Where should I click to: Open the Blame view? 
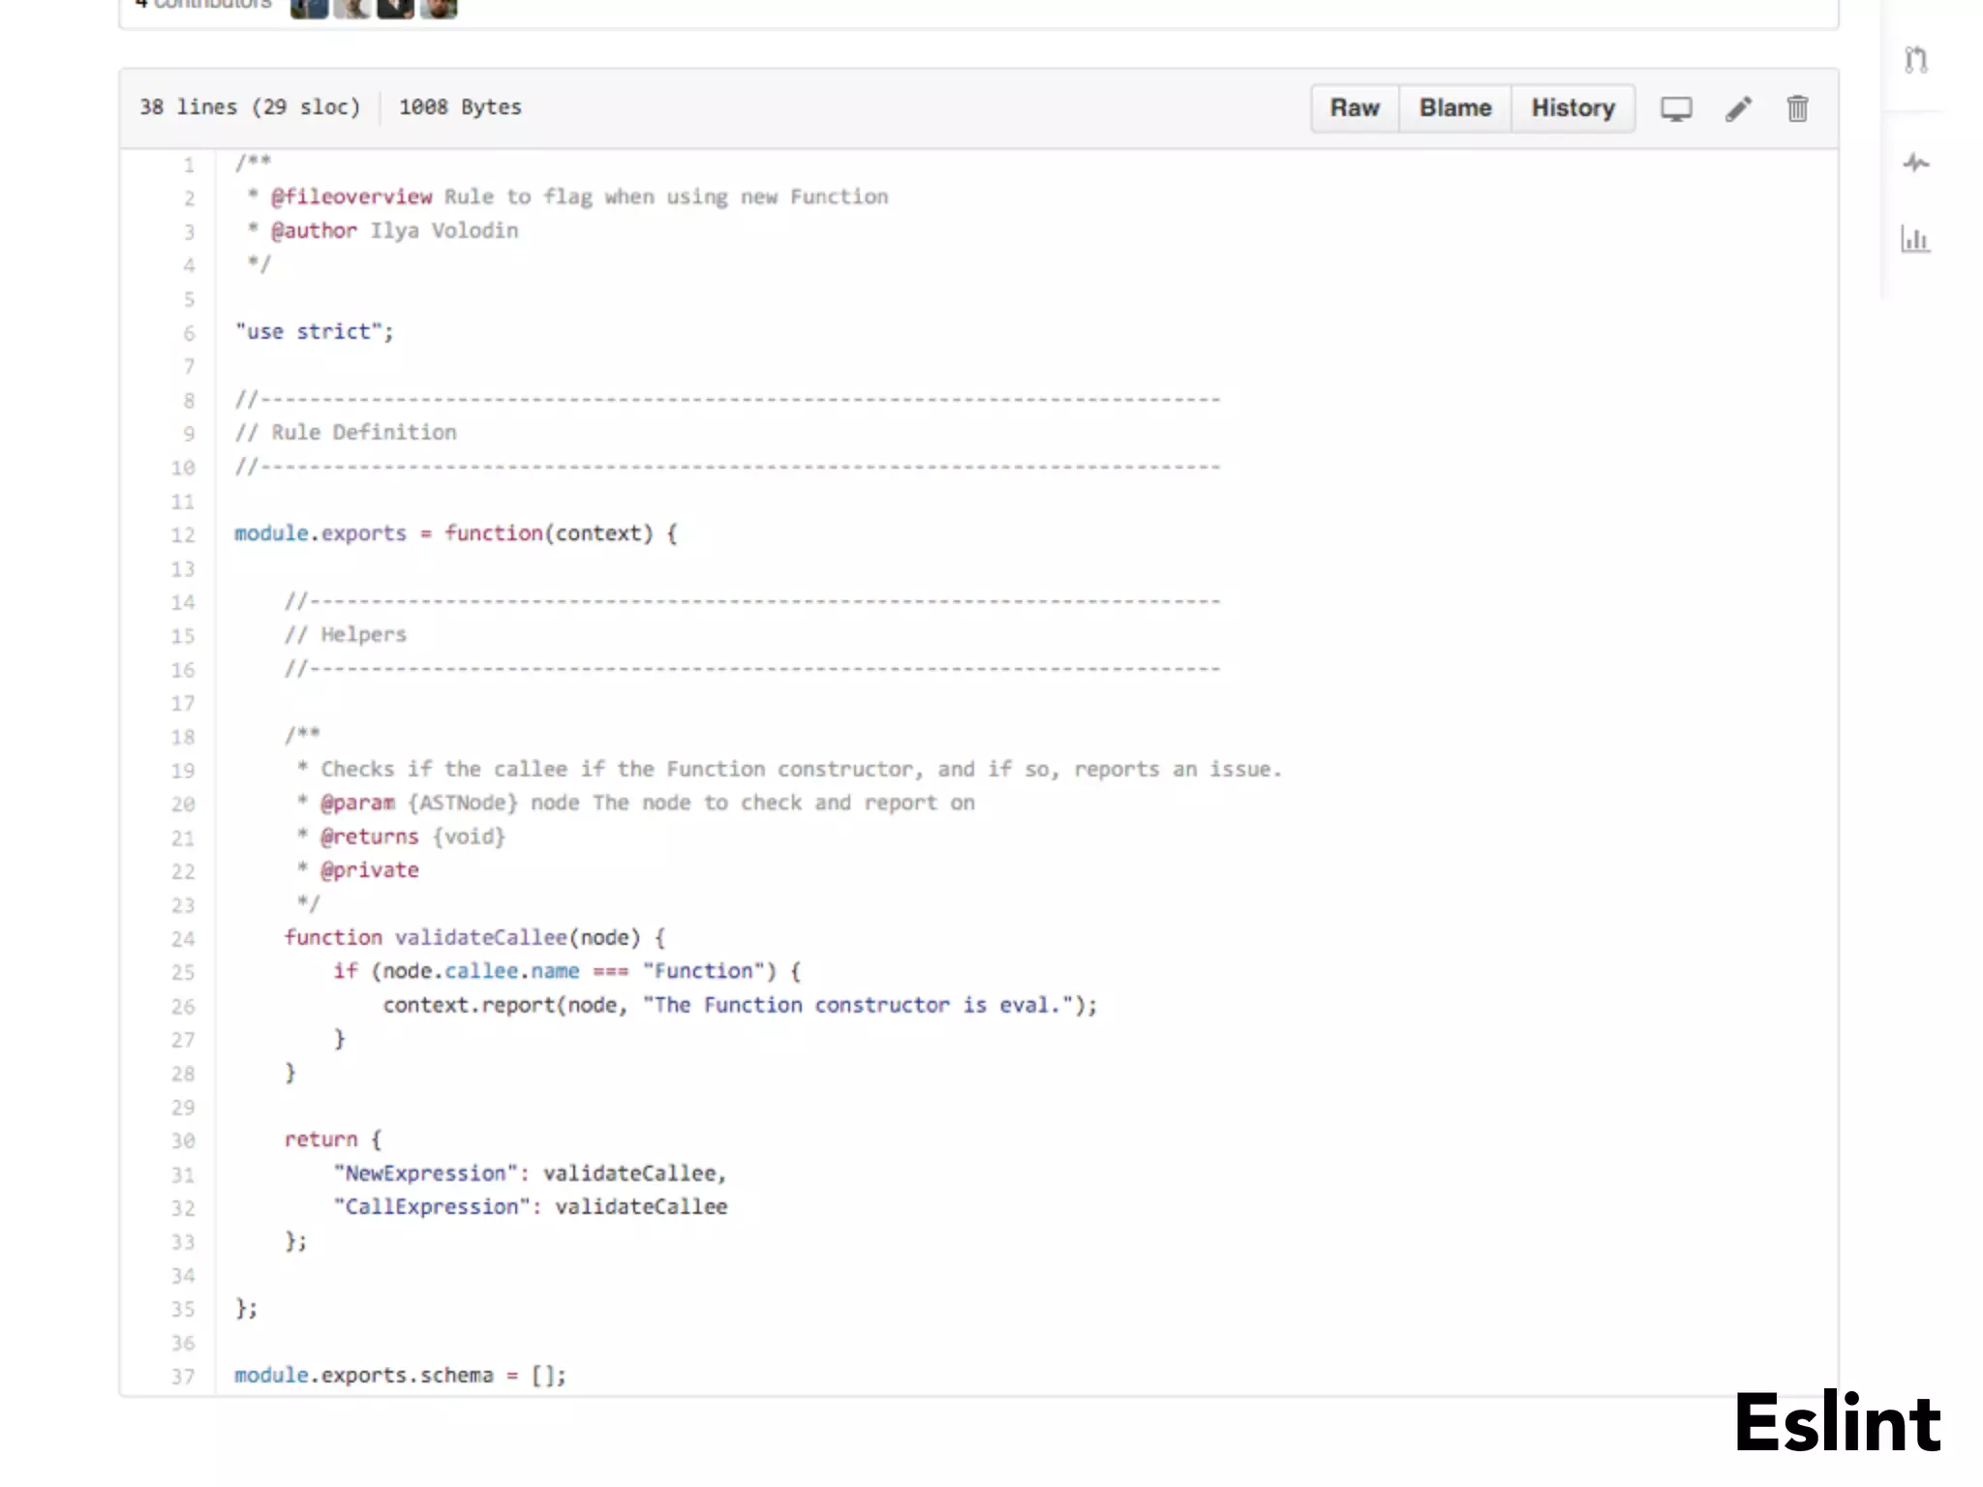pos(1454,108)
